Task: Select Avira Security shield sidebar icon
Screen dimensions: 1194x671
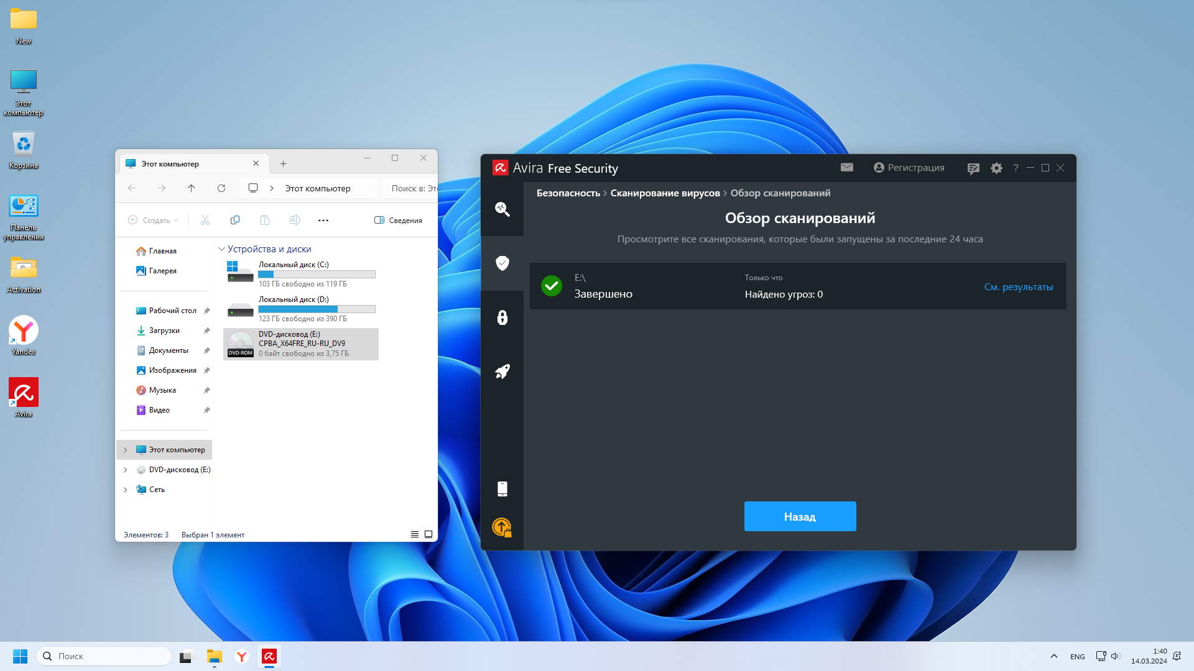Action: [x=502, y=263]
